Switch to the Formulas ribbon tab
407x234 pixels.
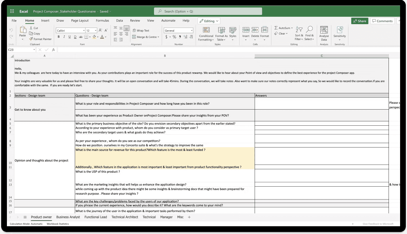point(102,20)
